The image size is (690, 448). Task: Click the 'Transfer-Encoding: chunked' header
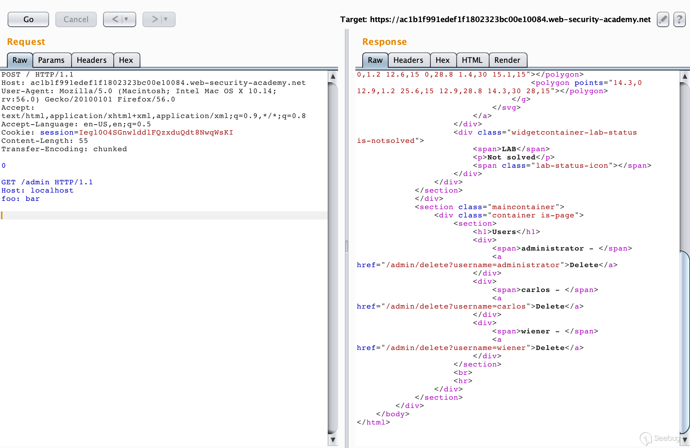64,149
